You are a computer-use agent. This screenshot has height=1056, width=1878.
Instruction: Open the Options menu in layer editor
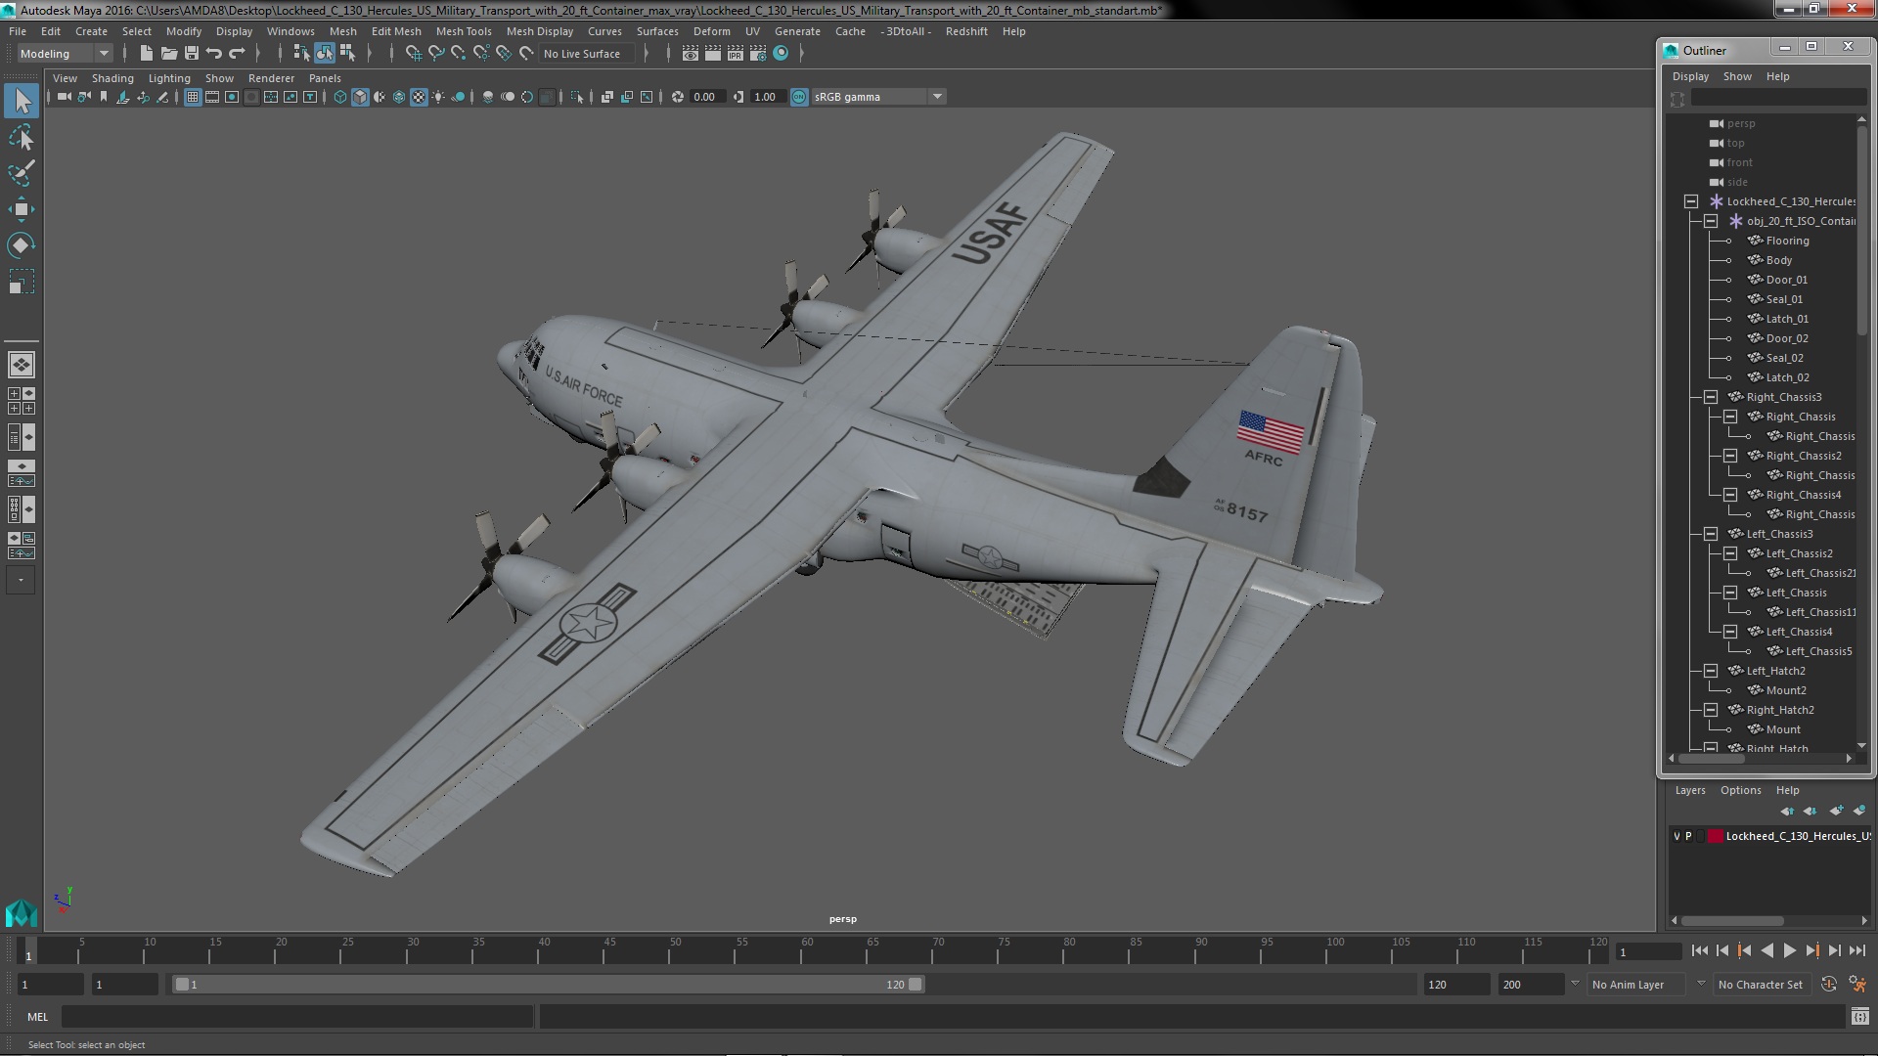click(x=1740, y=790)
